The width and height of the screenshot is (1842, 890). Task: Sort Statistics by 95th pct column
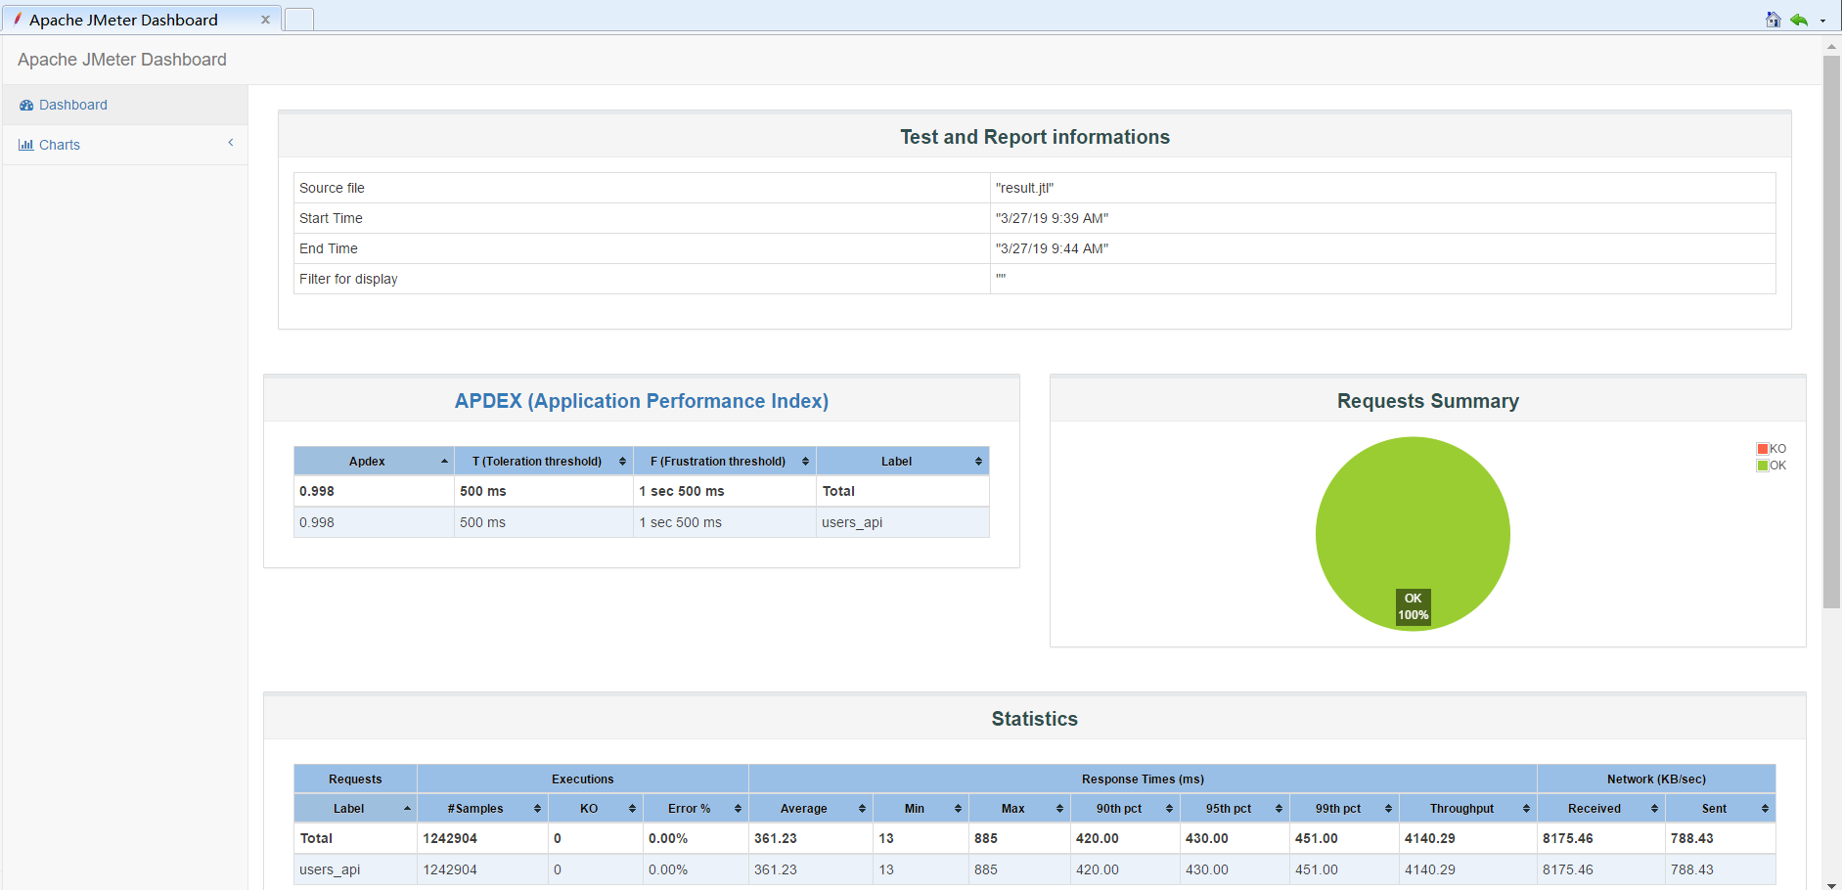pyautogui.click(x=1235, y=808)
